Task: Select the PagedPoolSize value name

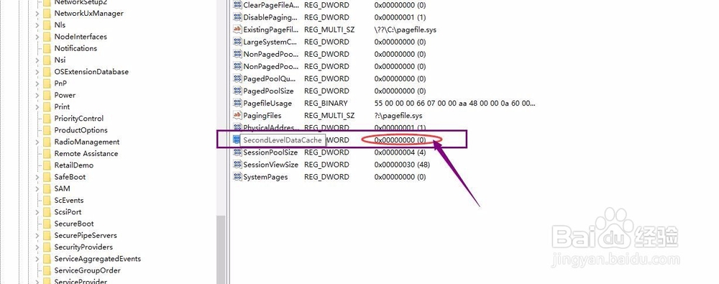Action: (268, 91)
